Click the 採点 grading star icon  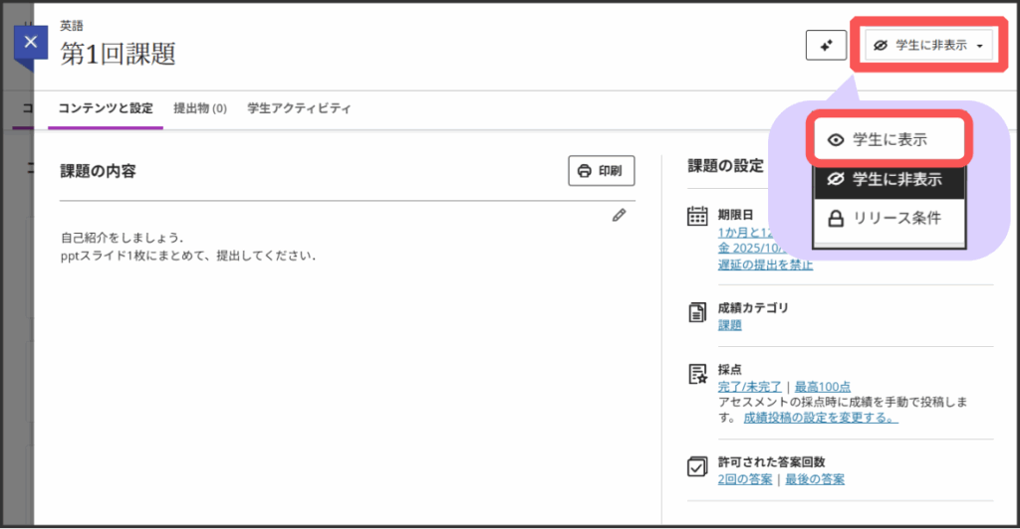pyautogui.click(x=697, y=374)
